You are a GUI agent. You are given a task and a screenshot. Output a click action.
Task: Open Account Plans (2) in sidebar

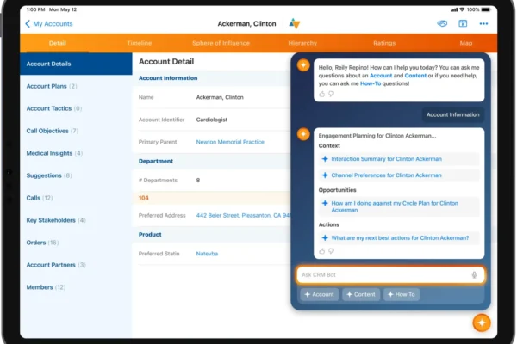(x=52, y=86)
